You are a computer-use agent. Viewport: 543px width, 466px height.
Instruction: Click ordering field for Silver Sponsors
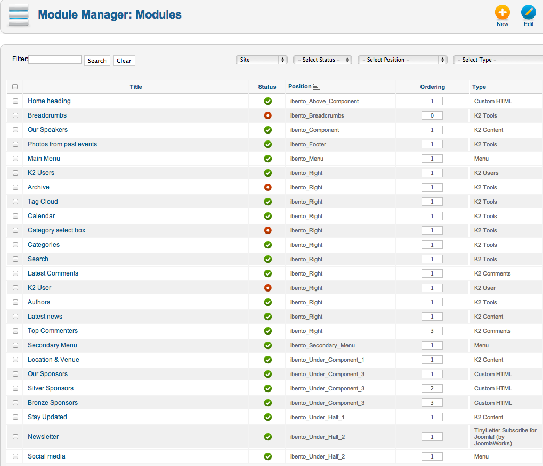point(432,388)
